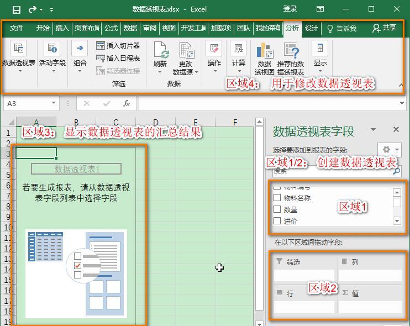Open the 显示 show button
The height and width of the screenshot is (326, 410).
pos(320,56)
